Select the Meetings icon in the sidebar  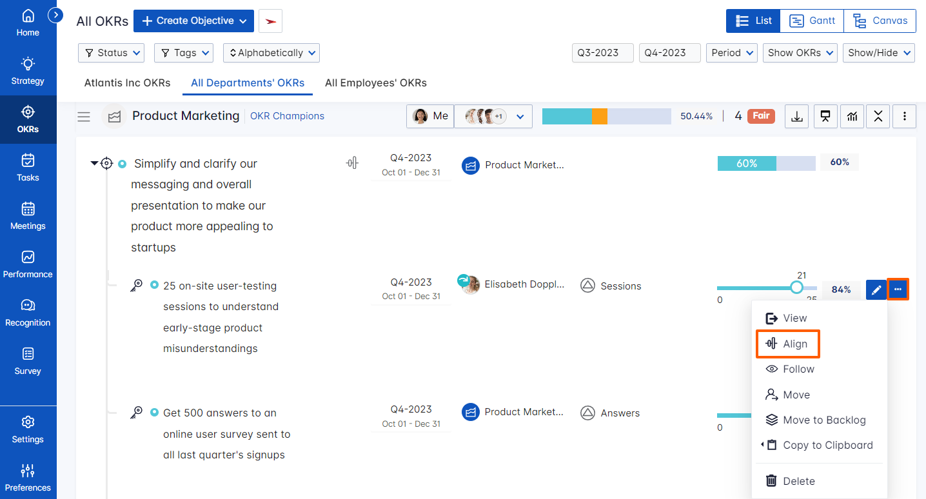[28, 216]
